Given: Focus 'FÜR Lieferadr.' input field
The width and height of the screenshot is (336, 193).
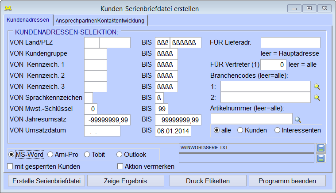Looking at the screenshot, I should [290, 42].
